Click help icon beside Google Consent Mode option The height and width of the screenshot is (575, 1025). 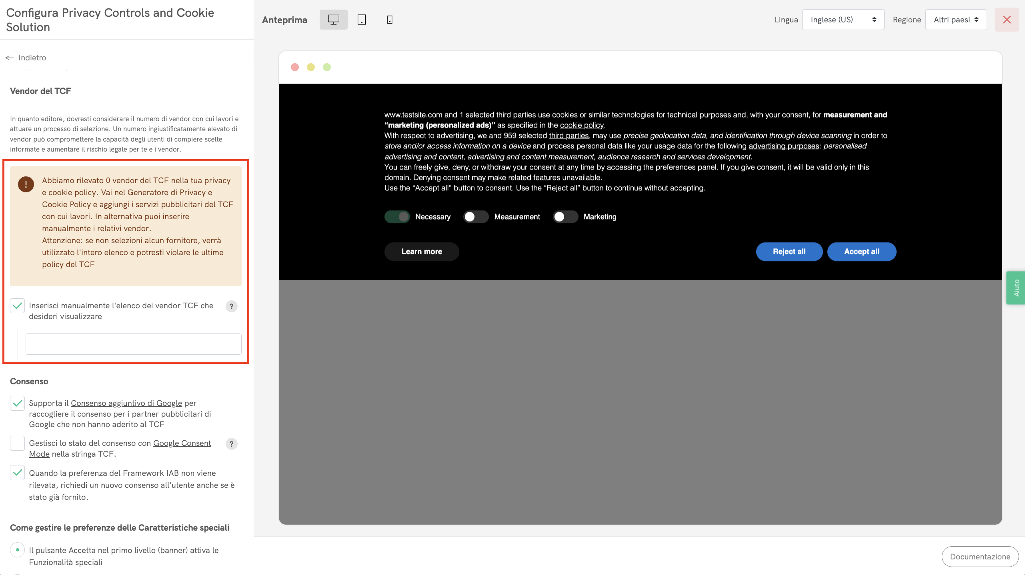pos(231,444)
